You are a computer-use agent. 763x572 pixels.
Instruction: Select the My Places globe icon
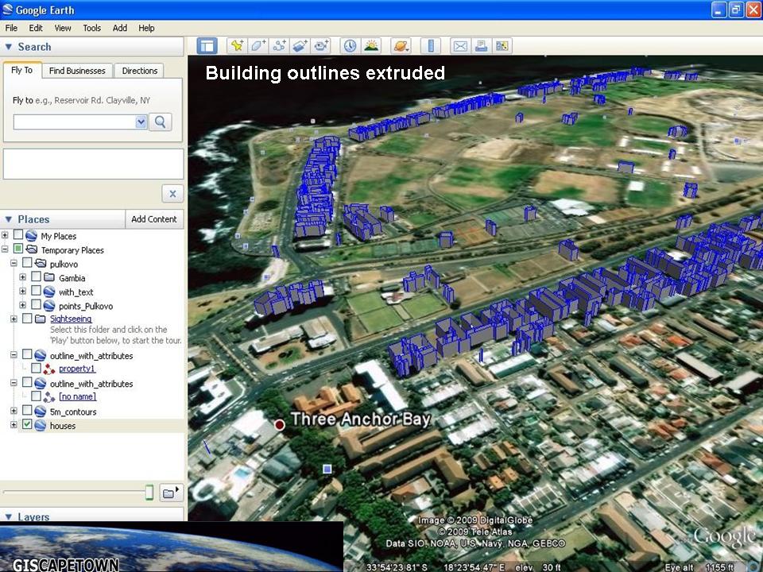[31, 236]
